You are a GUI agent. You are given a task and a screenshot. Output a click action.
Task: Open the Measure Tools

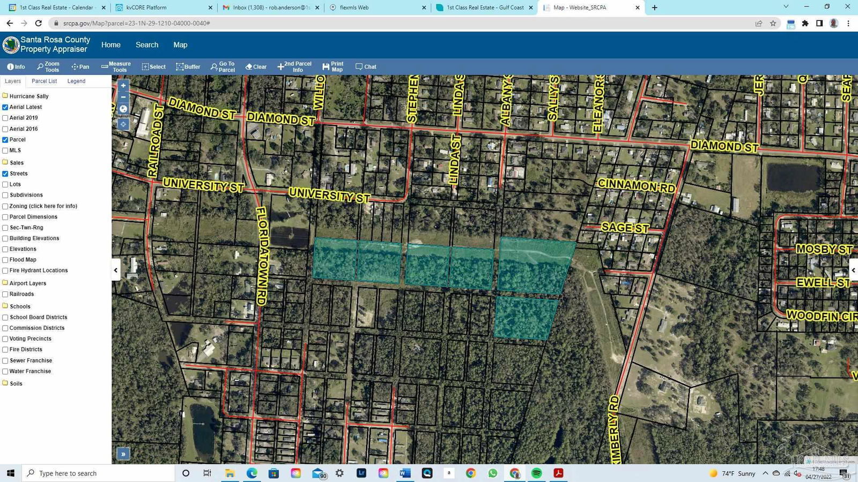116,67
